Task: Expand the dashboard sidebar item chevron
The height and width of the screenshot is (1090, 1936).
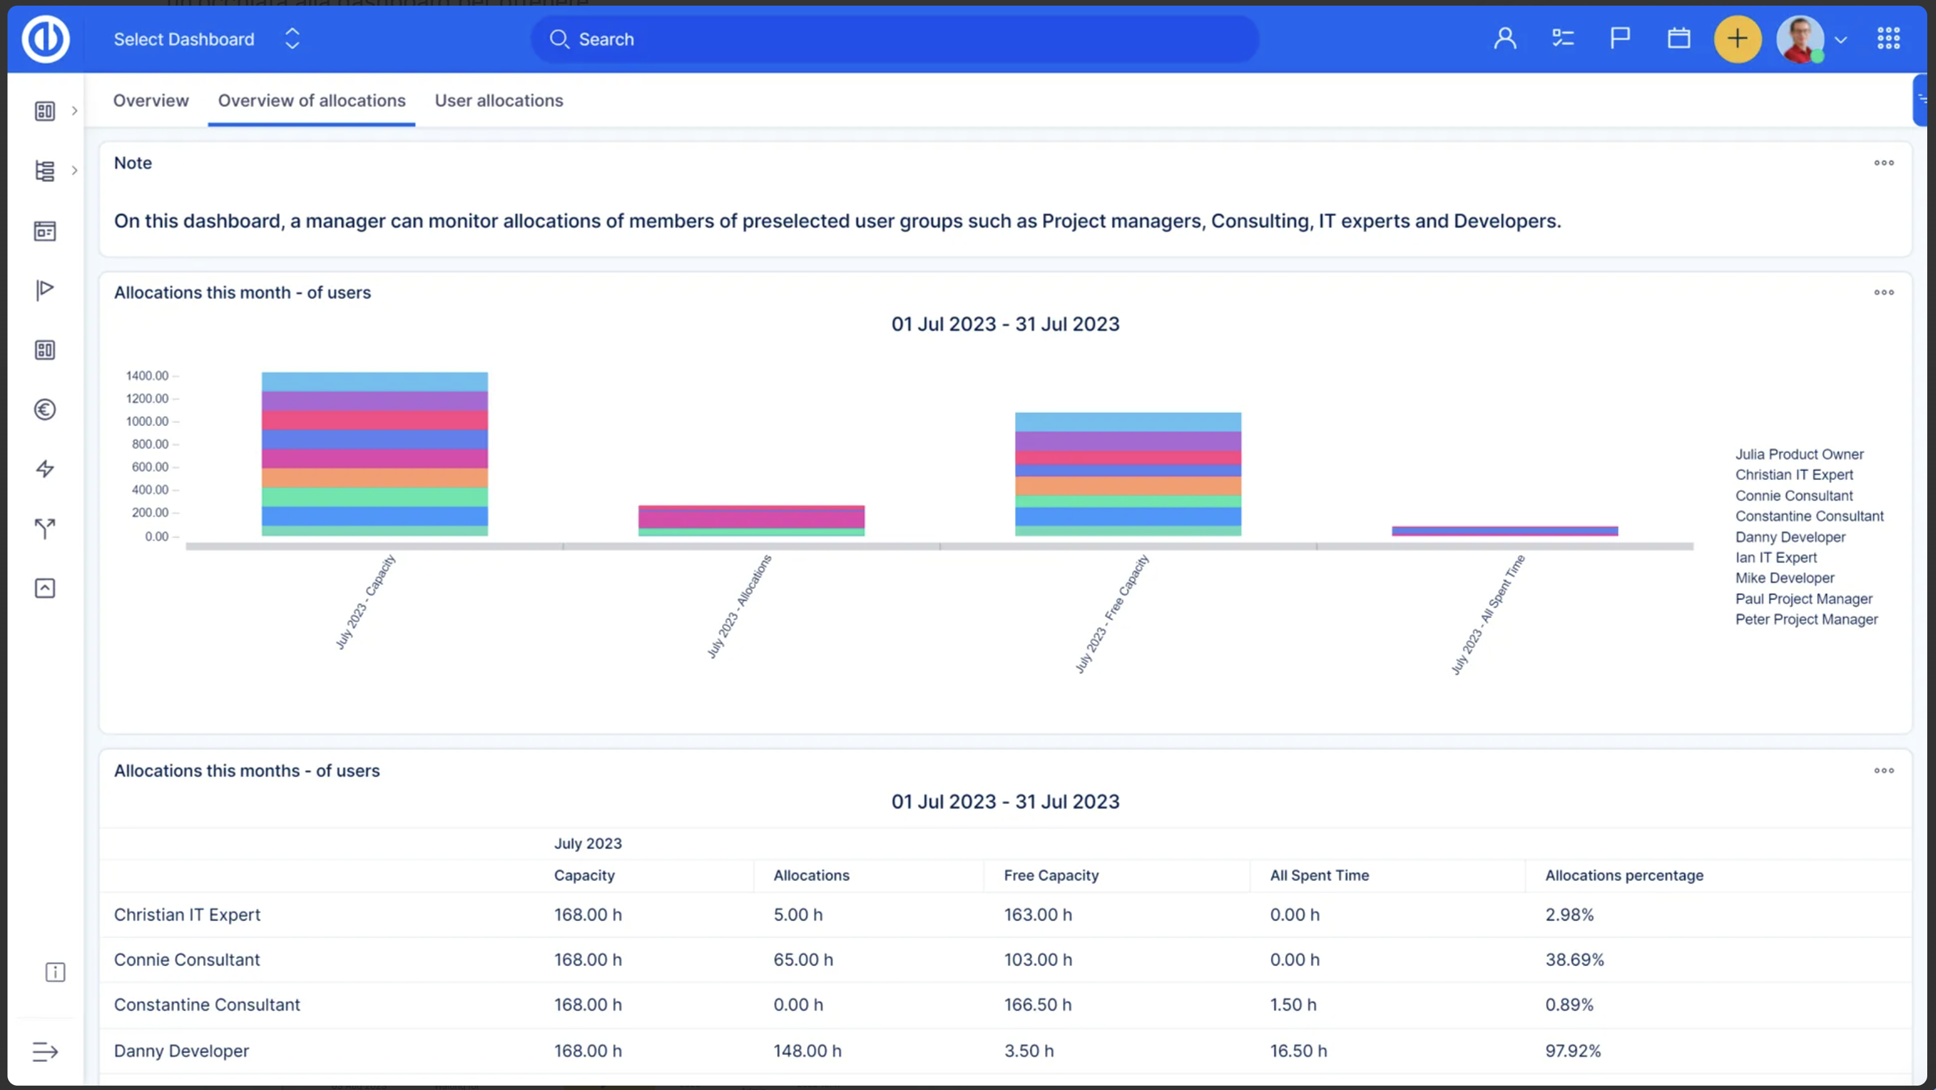Action: [74, 111]
